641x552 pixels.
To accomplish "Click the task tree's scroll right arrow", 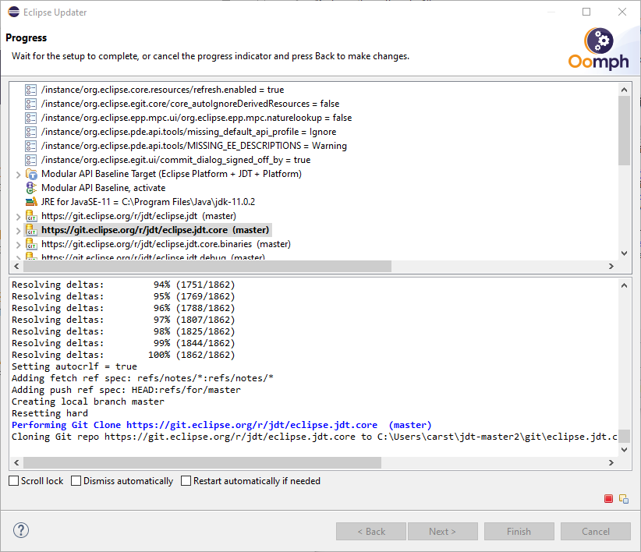I will point(611,267).
